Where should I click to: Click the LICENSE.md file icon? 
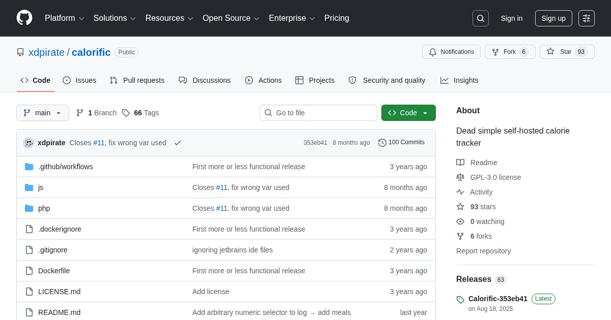pos(29,292)
